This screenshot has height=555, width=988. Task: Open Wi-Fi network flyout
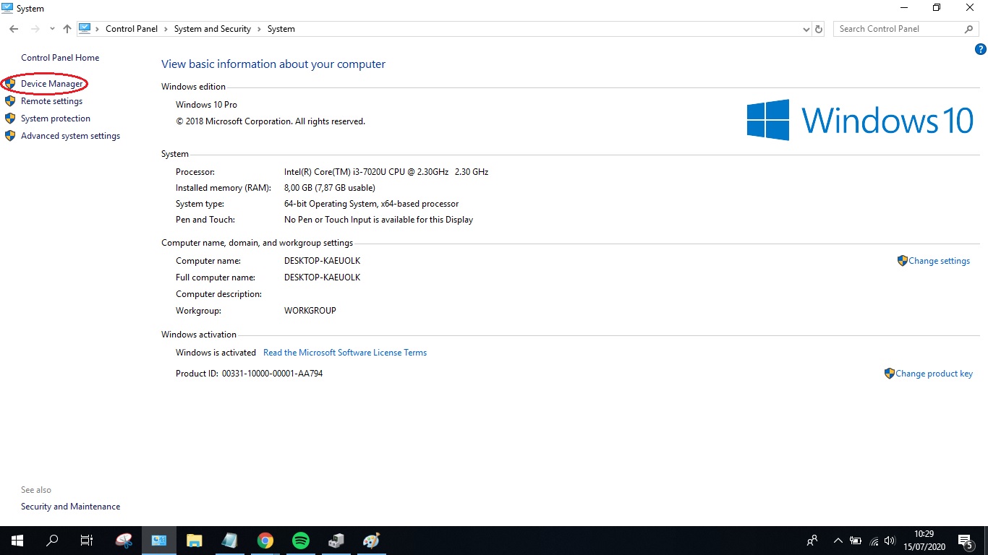pos(874,541)
